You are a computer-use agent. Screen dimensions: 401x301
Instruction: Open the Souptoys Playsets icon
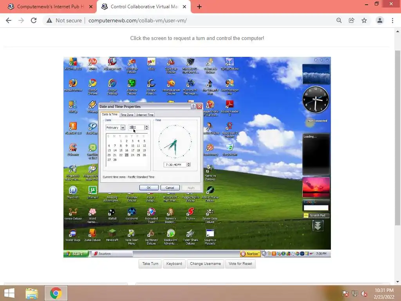[x=210, y=237]
